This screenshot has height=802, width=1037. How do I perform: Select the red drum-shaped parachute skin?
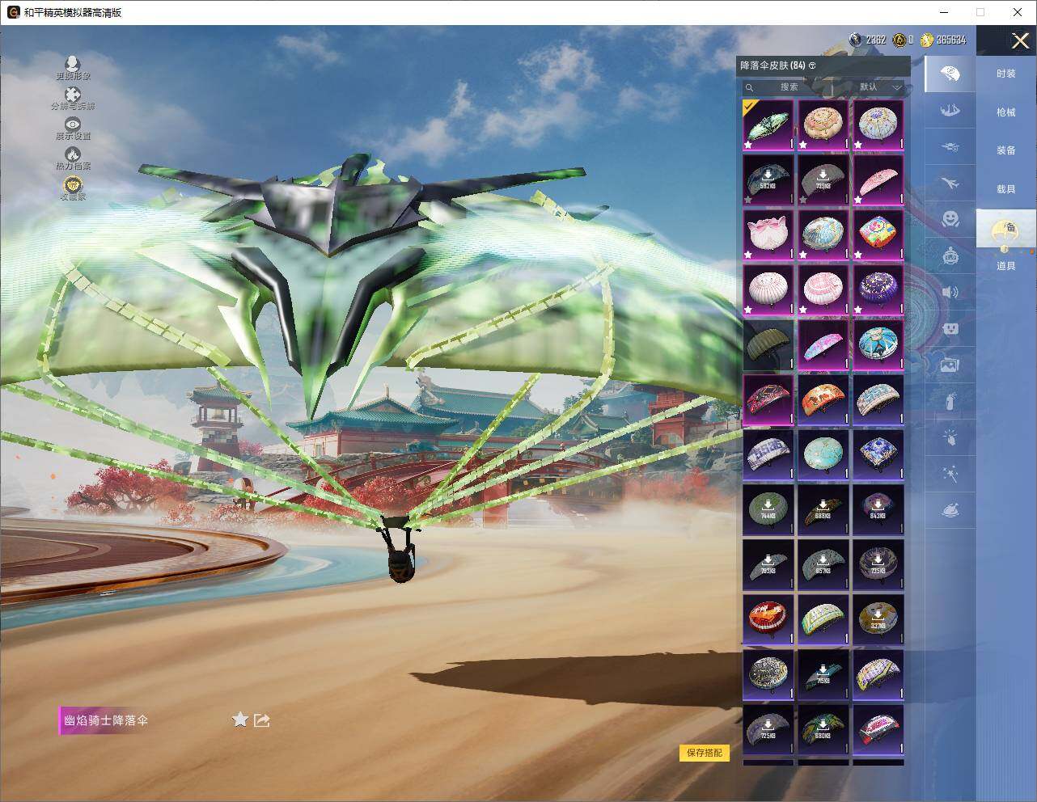[768, 619]
